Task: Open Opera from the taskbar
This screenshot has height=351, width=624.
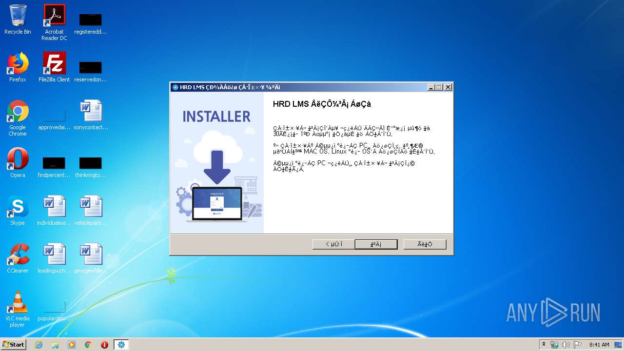Action: tap(104, 345)
